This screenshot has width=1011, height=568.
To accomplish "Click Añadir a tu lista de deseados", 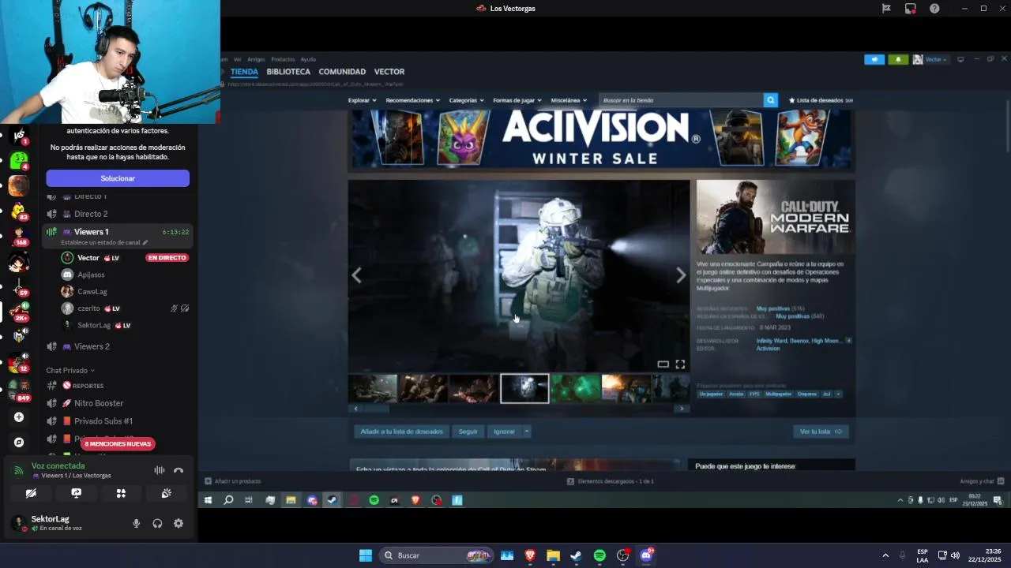I will [x=402, y=432].
